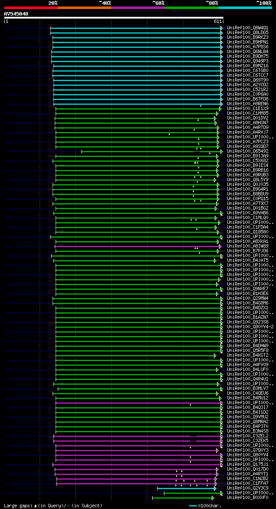
Task: Select the UniRef100_Q949P3 label
Action: (x=248, y=61)
